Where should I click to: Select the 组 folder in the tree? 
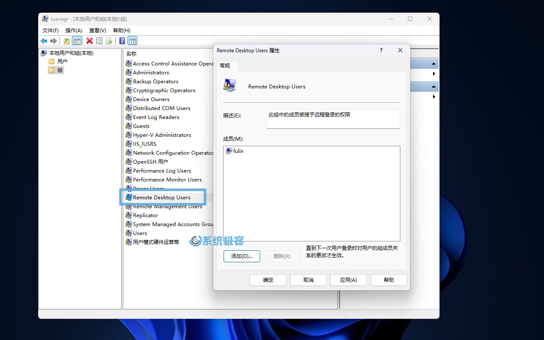[56, 70]
